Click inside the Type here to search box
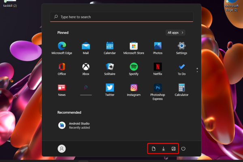The width and height of the screenshot is (243, 162). tap(122, 17)
